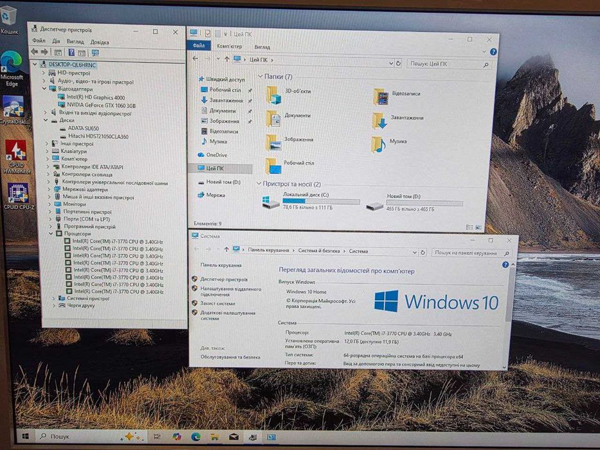The width and height of the screenshot is (600, 450).
Task: Open Дія menu in Device Manager
Action: 56,41
